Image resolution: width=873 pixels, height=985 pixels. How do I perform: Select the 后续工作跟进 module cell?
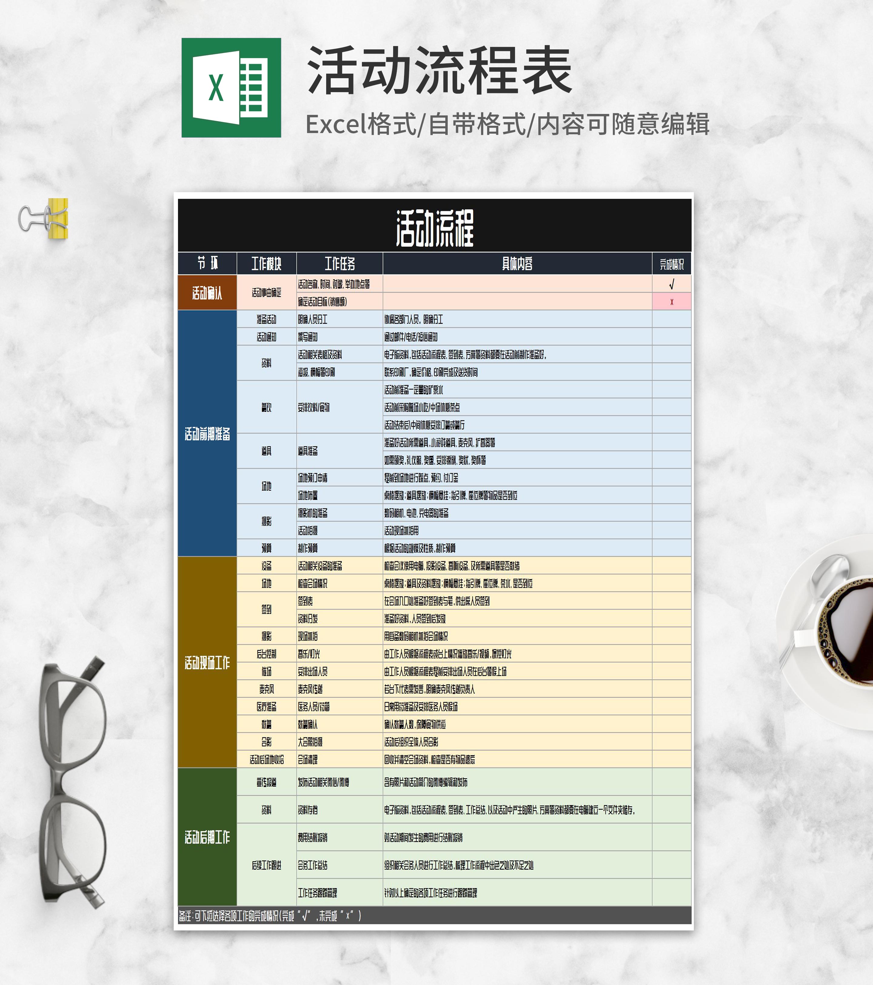coord(266,865)
